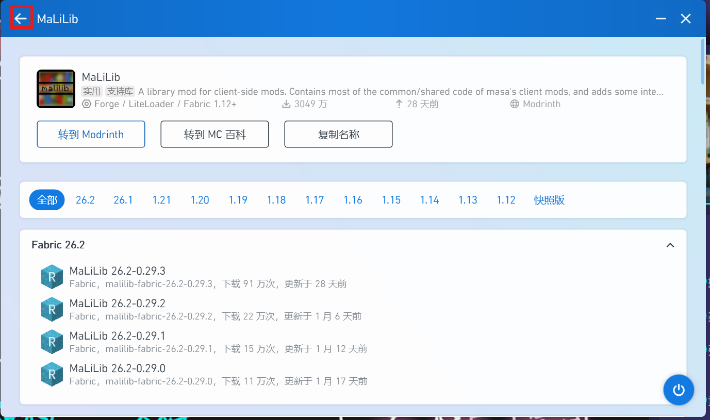The image size is (710, 420).
Task: Filter versions by 26.2
Action: 85,200
